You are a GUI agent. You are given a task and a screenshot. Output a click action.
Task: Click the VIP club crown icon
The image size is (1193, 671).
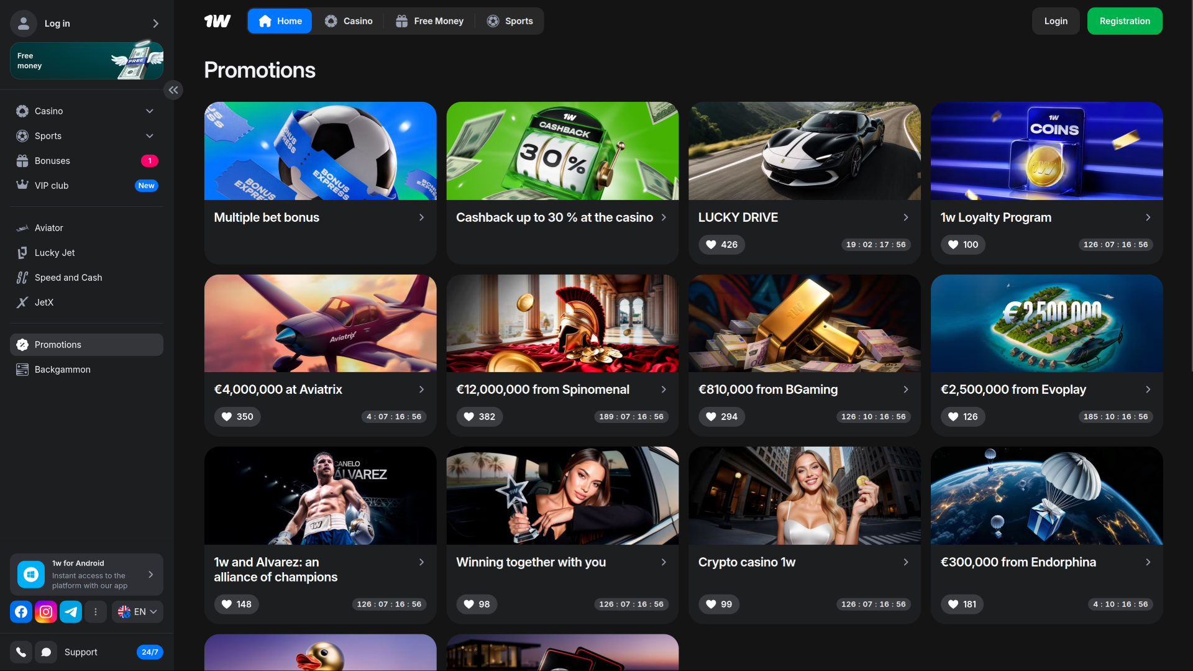coord(22,185)
